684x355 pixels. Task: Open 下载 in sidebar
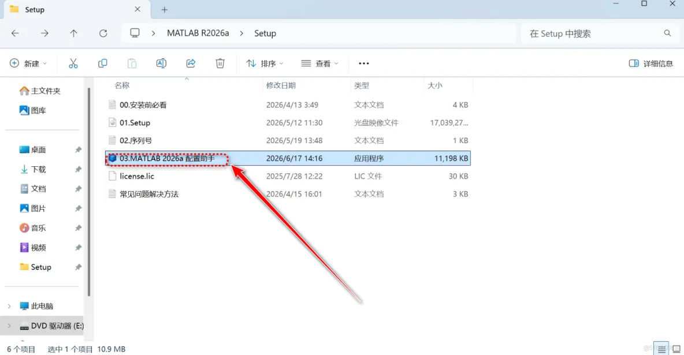[x=33, y=169]
